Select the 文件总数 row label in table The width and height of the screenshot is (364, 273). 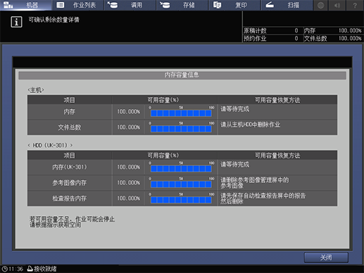tap(70, 127)
